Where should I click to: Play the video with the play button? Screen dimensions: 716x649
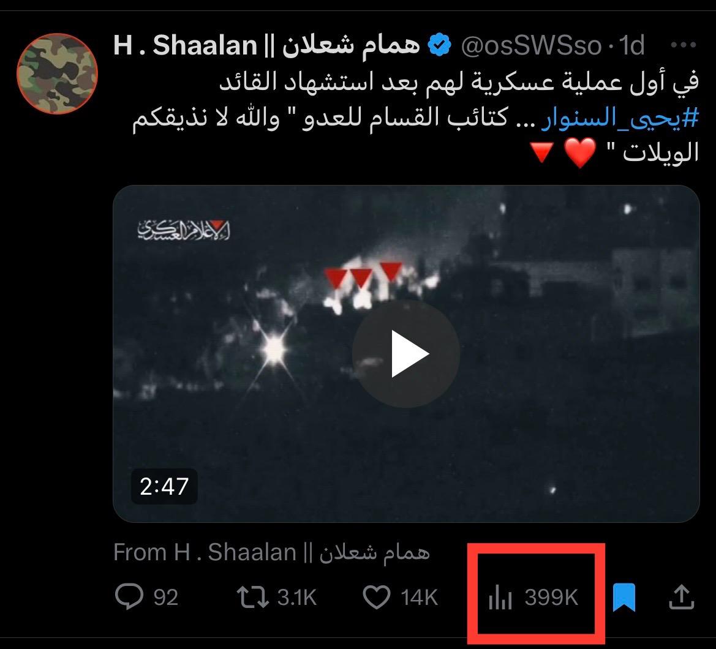406,354
